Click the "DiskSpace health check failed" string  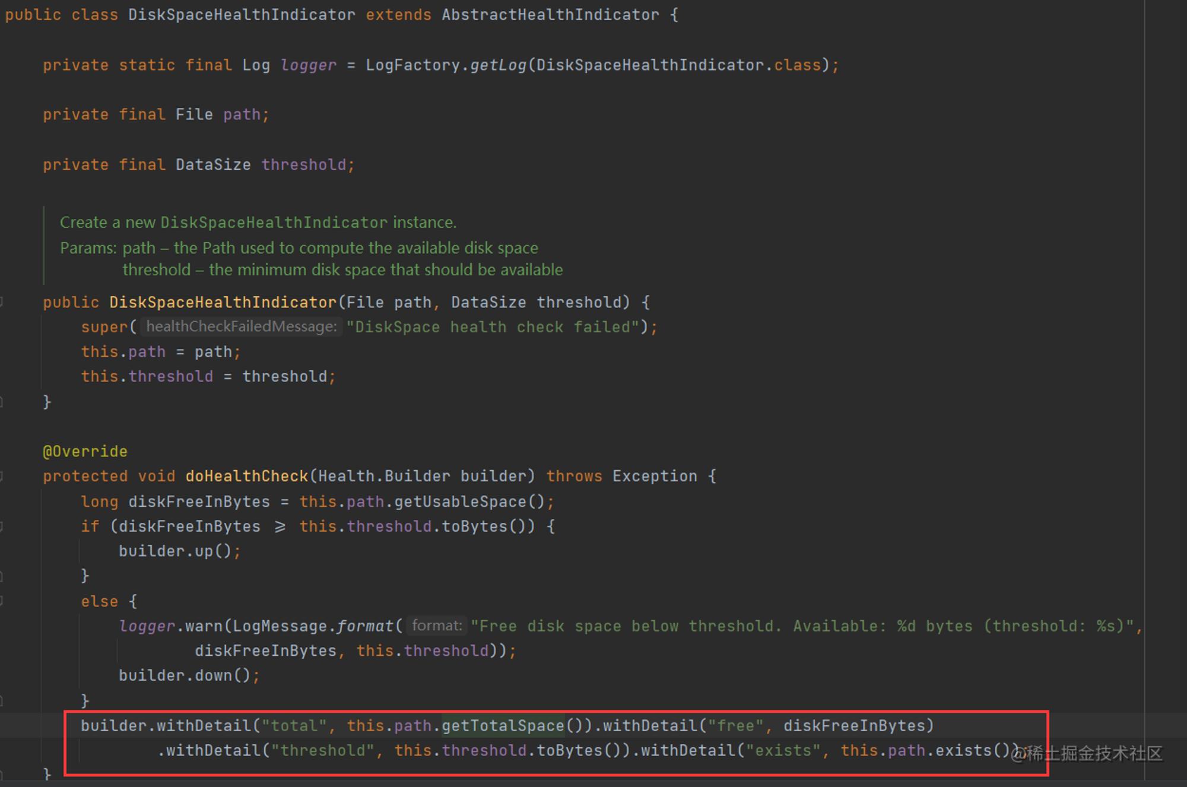point(493,327)
